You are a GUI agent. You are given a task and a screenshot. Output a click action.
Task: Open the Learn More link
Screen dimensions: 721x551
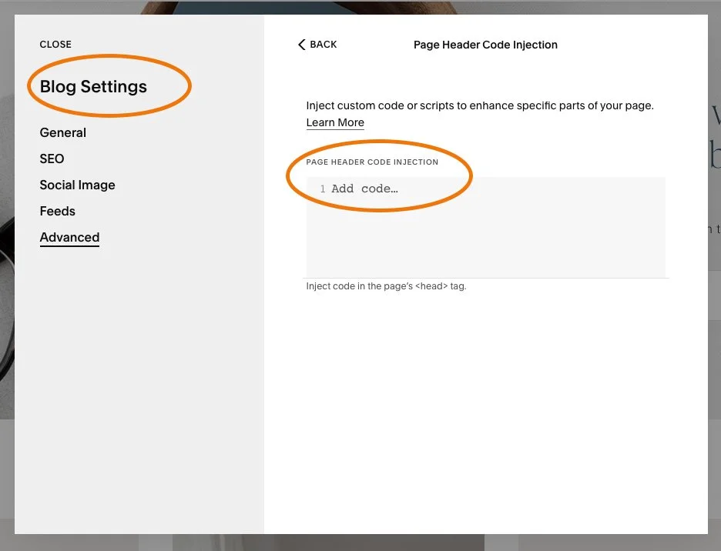click(x=335, y=122)
